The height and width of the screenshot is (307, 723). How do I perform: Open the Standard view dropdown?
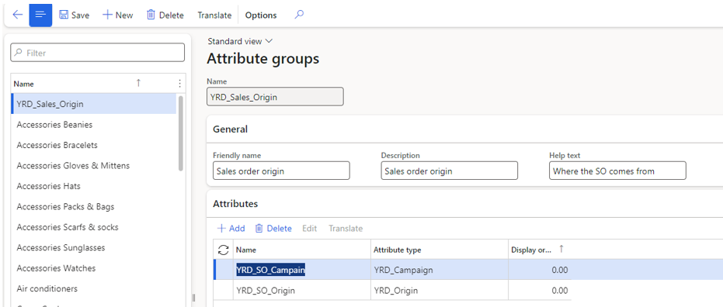[240, 41]
